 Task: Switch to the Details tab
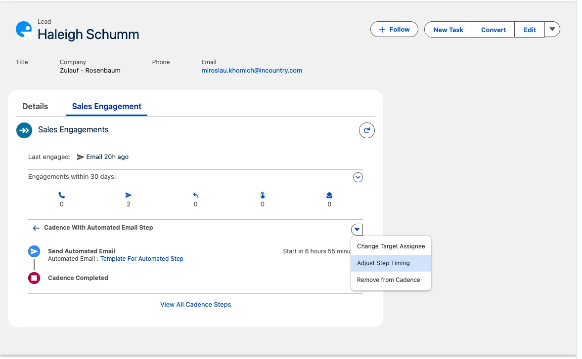(35, 106)
